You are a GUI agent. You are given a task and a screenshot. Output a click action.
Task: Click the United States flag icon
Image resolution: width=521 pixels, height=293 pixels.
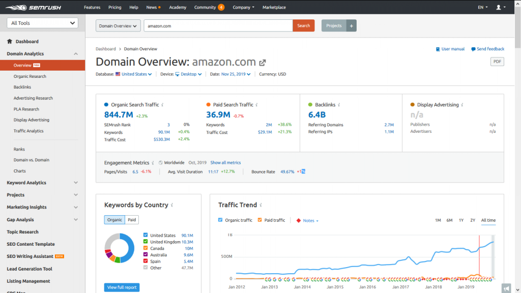[x=118, y=74]
